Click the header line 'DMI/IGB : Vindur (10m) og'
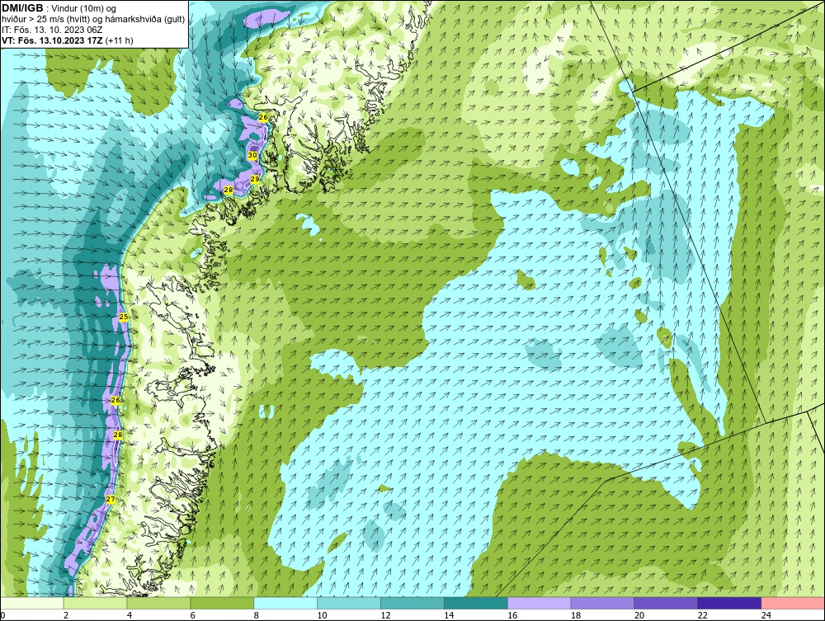The height and width of the screenshot is (621, 825). 59,8
